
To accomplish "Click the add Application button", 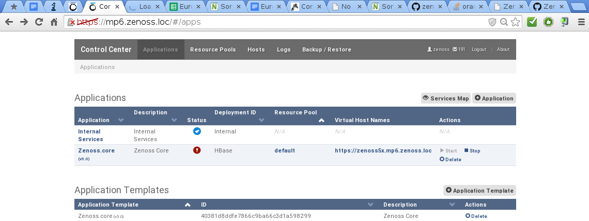I will tap(494, 98).
